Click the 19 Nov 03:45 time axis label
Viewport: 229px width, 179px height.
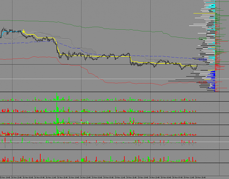click(97, 178)
